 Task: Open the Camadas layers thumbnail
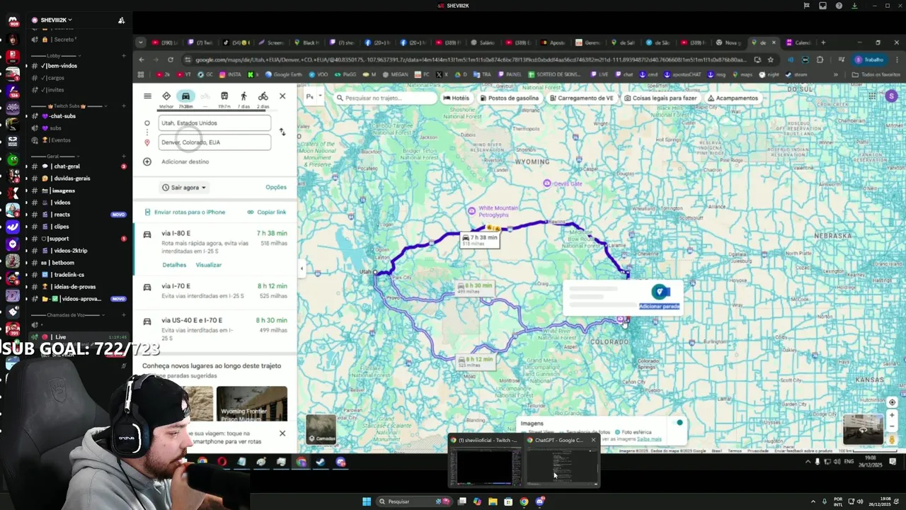[x=321, y=429]
